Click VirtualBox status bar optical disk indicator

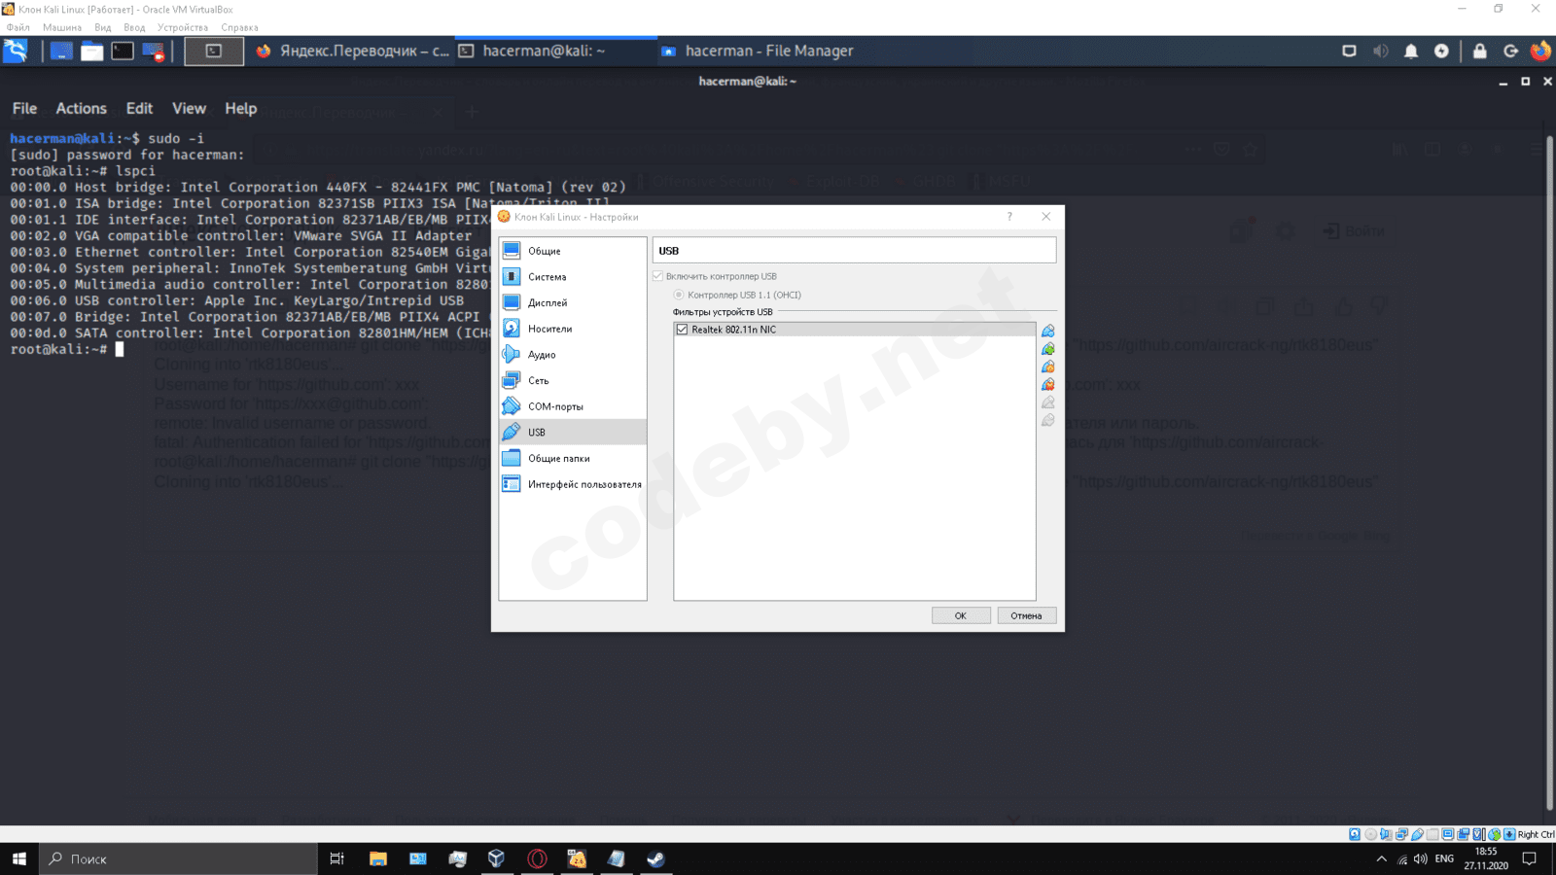(1370, 834)
